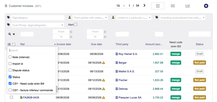Click warning icon on Pasquier Lucas due date
This screenshot has width=217, height=102.
(104, 97)
